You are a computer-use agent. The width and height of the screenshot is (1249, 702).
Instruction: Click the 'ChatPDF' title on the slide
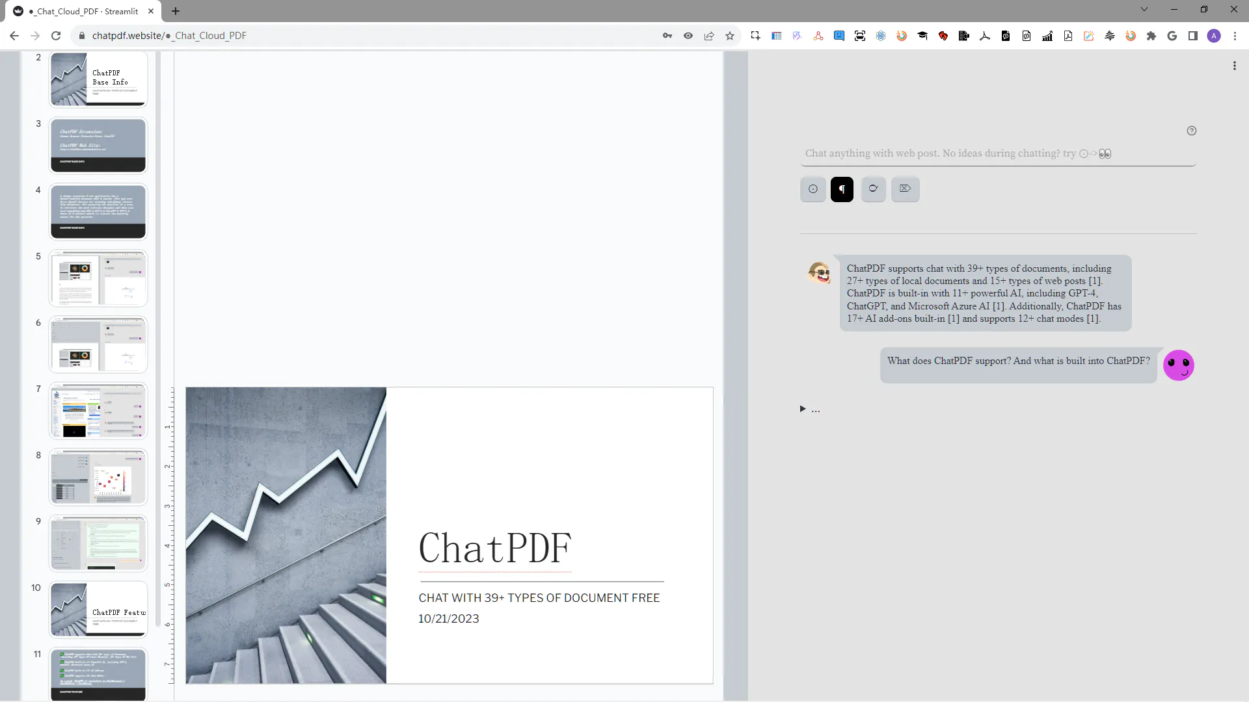pos(495,548)
